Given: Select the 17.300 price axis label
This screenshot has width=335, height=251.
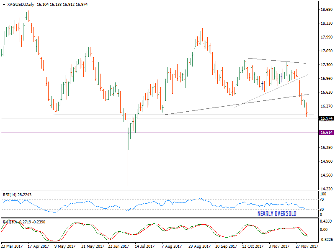Looking at the screenshot, I should pyautogui.click(x=326, y=65).
